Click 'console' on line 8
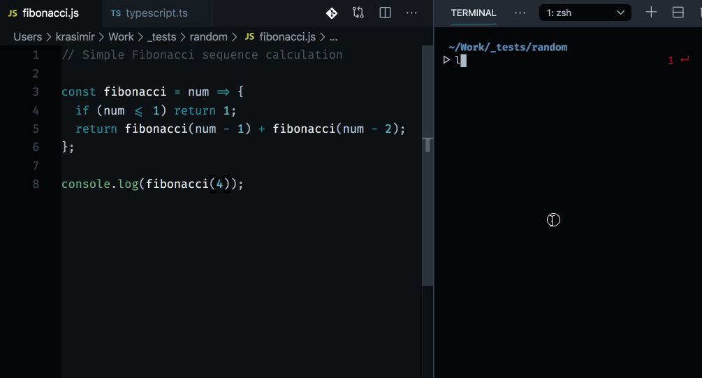This screenshot has height=378, width=702. [x=86, y=184]
